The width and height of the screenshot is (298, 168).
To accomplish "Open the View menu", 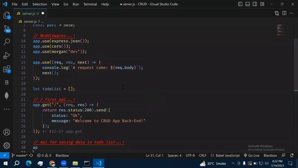I will (x=55, y=4).
